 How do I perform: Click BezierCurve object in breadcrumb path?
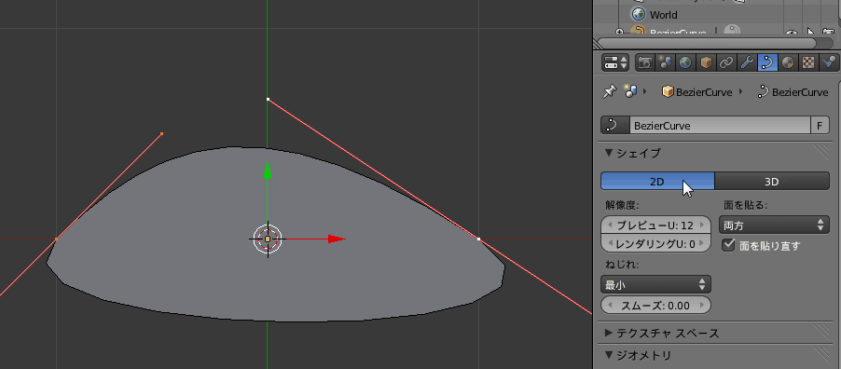pos(696,92)
